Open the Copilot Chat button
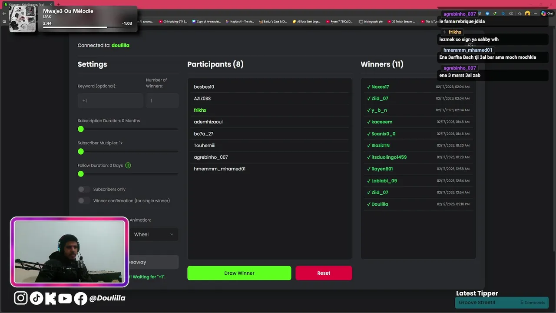Image resolution: width=556 pixels, height=313 pixels. [547, 13]
